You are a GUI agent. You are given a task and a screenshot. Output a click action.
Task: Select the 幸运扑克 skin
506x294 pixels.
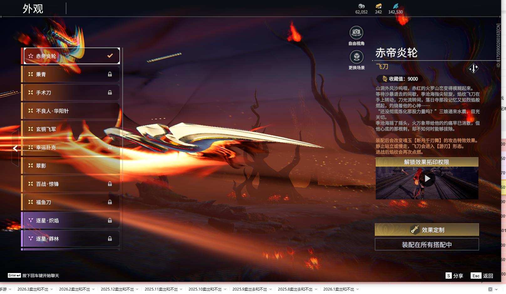click(70, 147)
